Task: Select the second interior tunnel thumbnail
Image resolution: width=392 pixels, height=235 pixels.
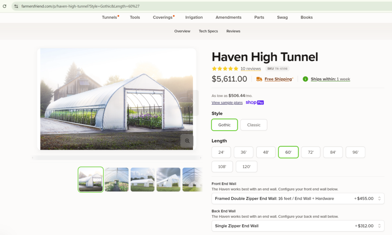Action: click(116, 180)
